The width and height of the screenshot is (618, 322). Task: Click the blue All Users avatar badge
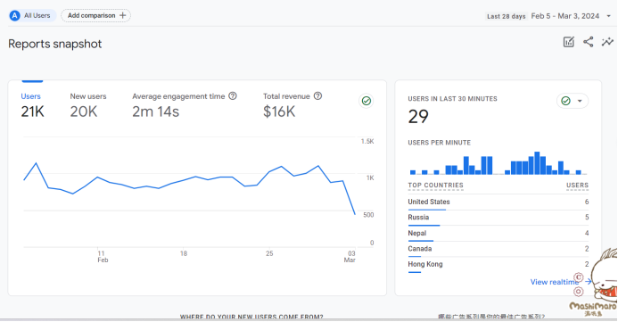click(14, 16)
